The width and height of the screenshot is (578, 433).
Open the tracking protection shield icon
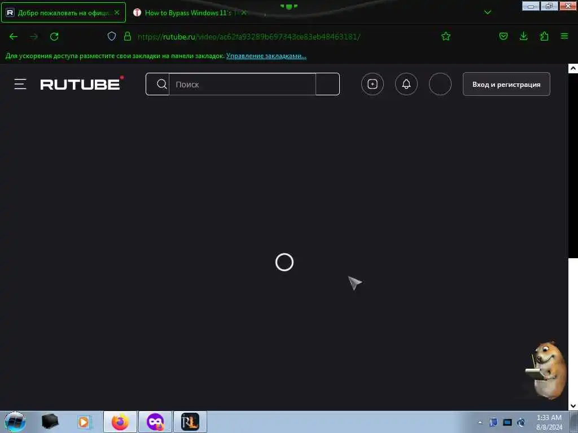coord(112,36)
